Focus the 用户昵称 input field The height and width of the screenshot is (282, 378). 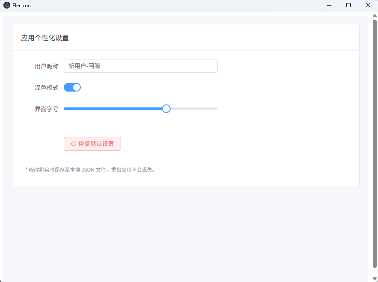point(140,66)
